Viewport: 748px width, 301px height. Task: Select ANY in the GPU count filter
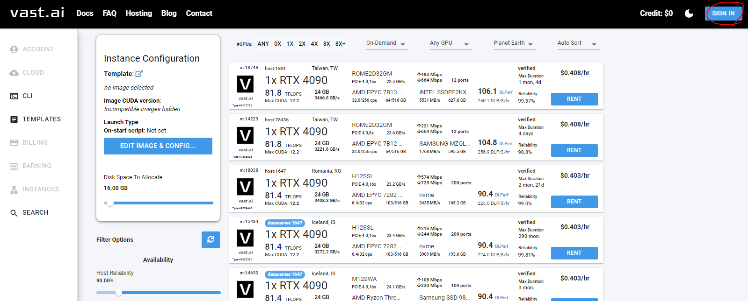coord(263,44)
